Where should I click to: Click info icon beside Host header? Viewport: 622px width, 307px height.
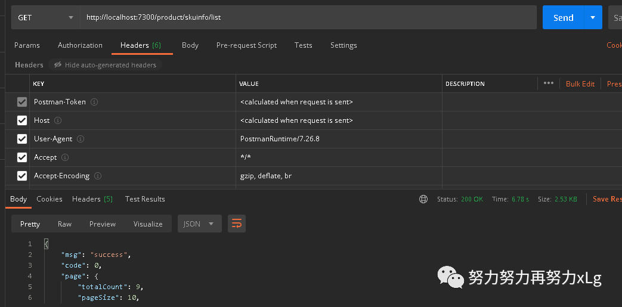pyautogui.click(x=58, y=120)
